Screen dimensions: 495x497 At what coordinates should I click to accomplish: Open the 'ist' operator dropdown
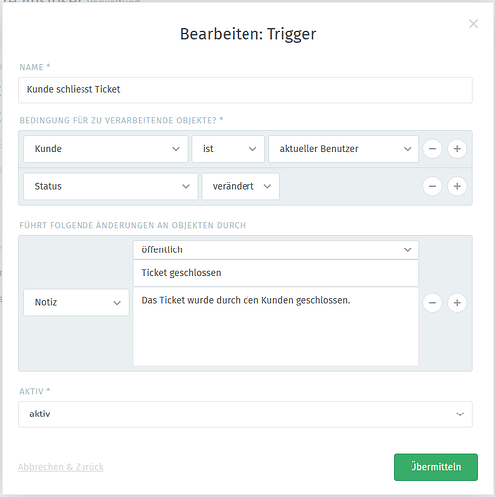229,149
